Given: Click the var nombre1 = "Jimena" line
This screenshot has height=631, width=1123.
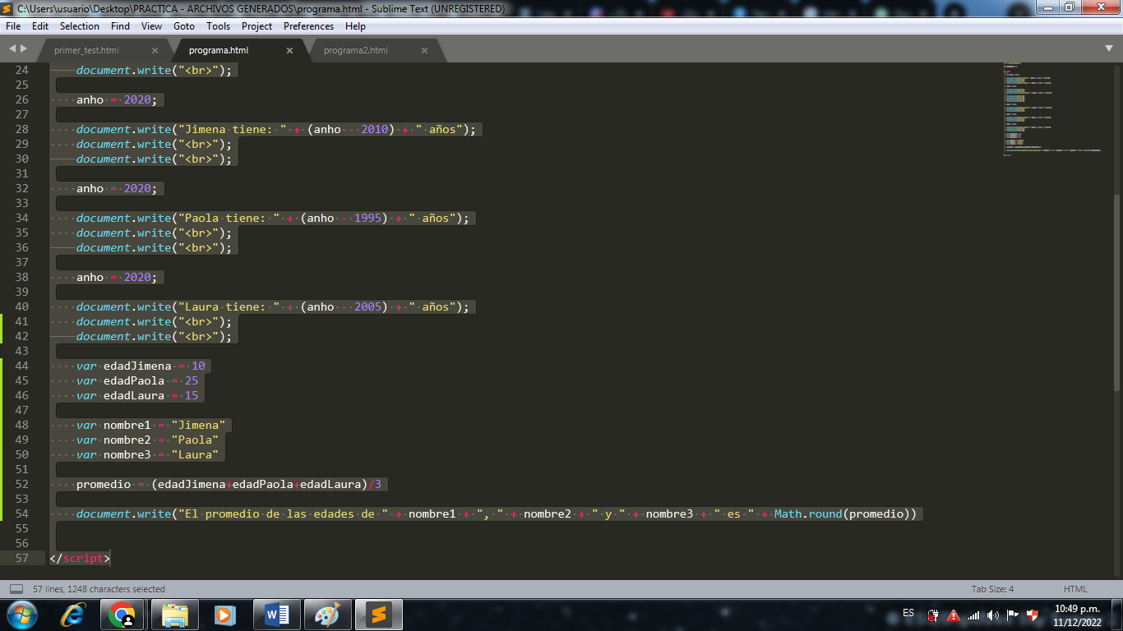Looking at the screenshot, I should point(151,425).
